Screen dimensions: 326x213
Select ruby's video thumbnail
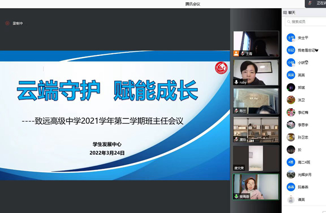point(256,73)
